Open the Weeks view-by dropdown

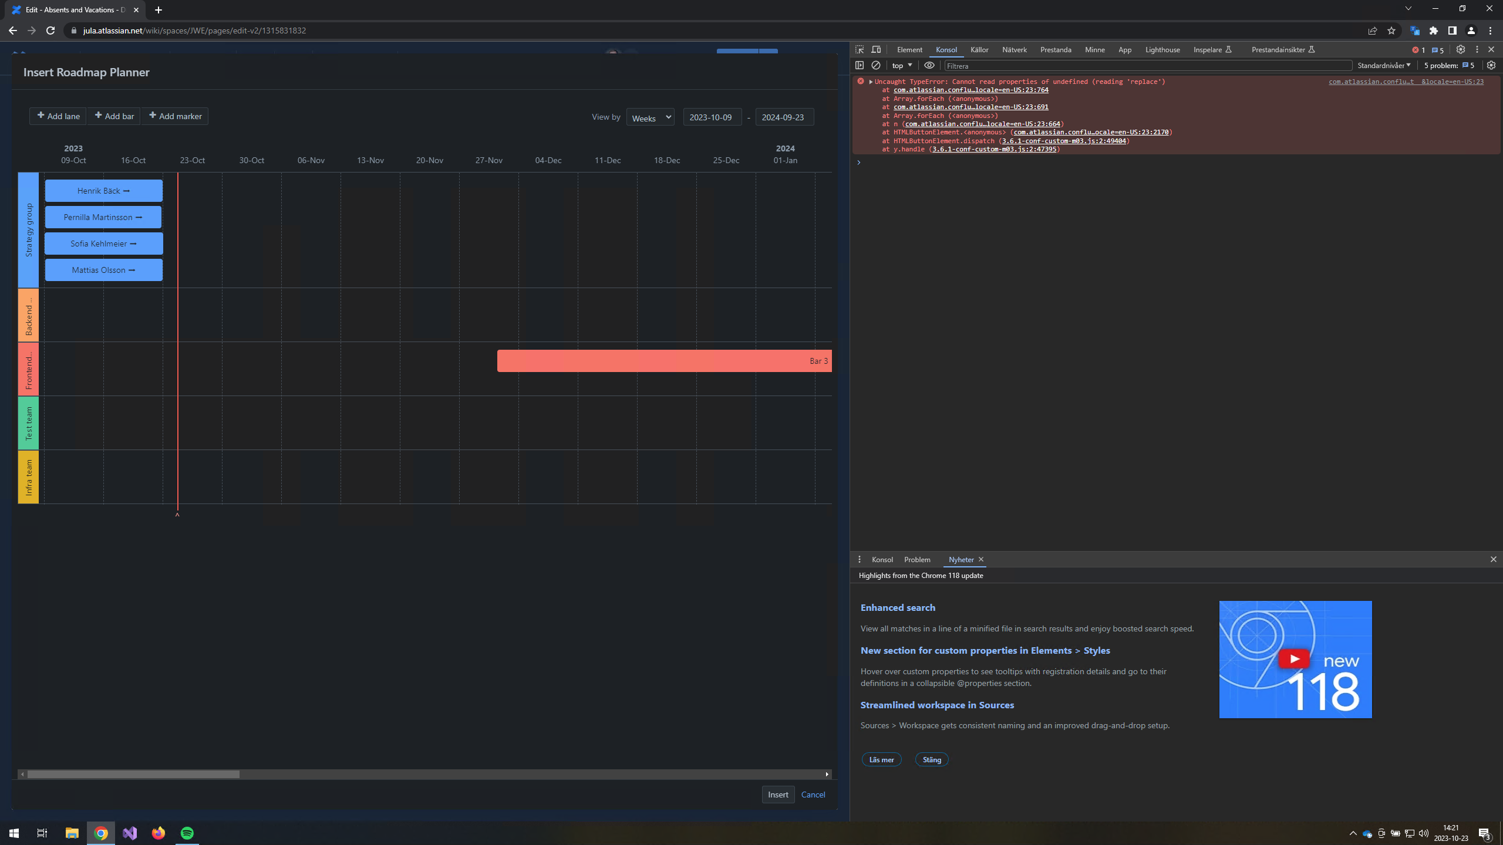coord(651,117)
